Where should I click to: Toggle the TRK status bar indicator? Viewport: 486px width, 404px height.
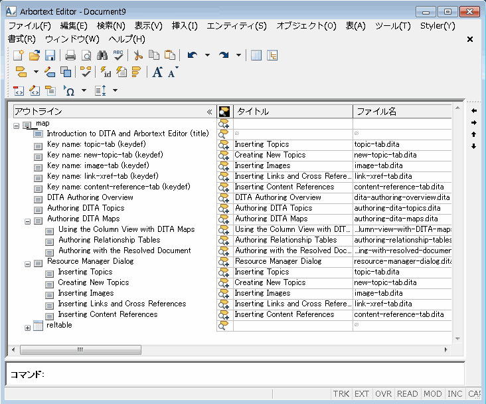[x=341, y=394]
